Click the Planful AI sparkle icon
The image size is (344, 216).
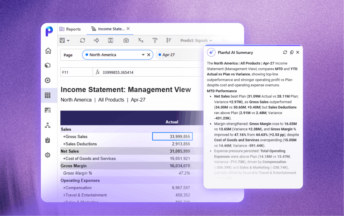(211, 52)
